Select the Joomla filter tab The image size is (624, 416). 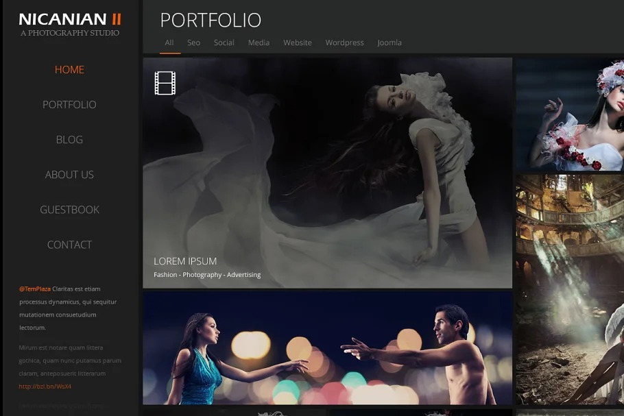(389, 42)
